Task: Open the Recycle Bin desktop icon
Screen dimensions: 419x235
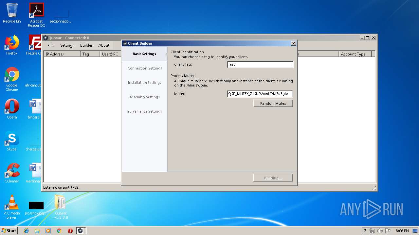Action: (x=12, y=13)
